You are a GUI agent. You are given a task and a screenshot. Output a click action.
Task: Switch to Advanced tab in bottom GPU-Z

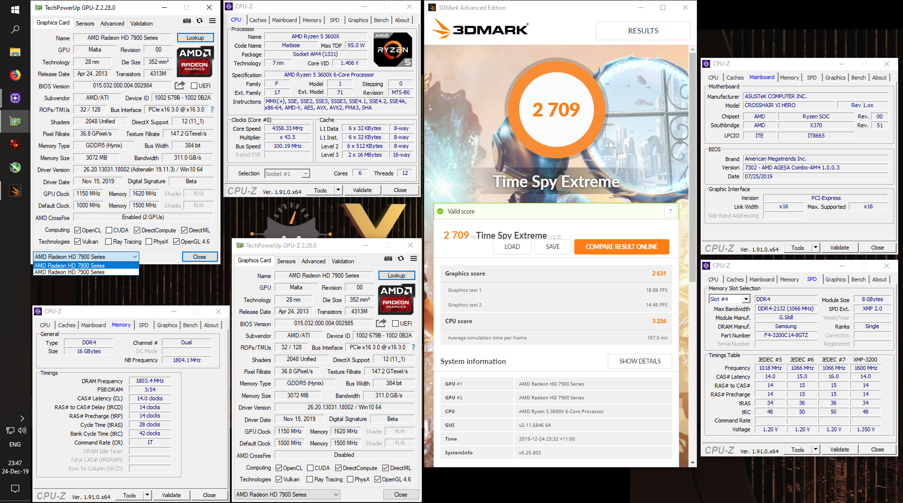(x=313, y=261)
